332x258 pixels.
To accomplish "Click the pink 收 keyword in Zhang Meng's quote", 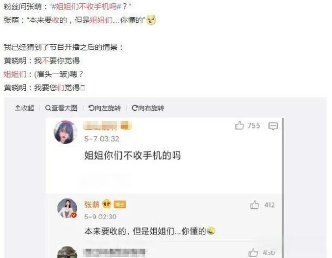I will pos(55,20).
